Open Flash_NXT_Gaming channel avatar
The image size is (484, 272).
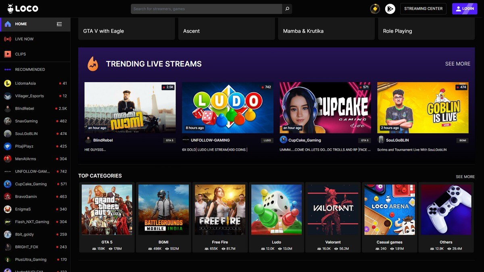(x=8, y=222)
